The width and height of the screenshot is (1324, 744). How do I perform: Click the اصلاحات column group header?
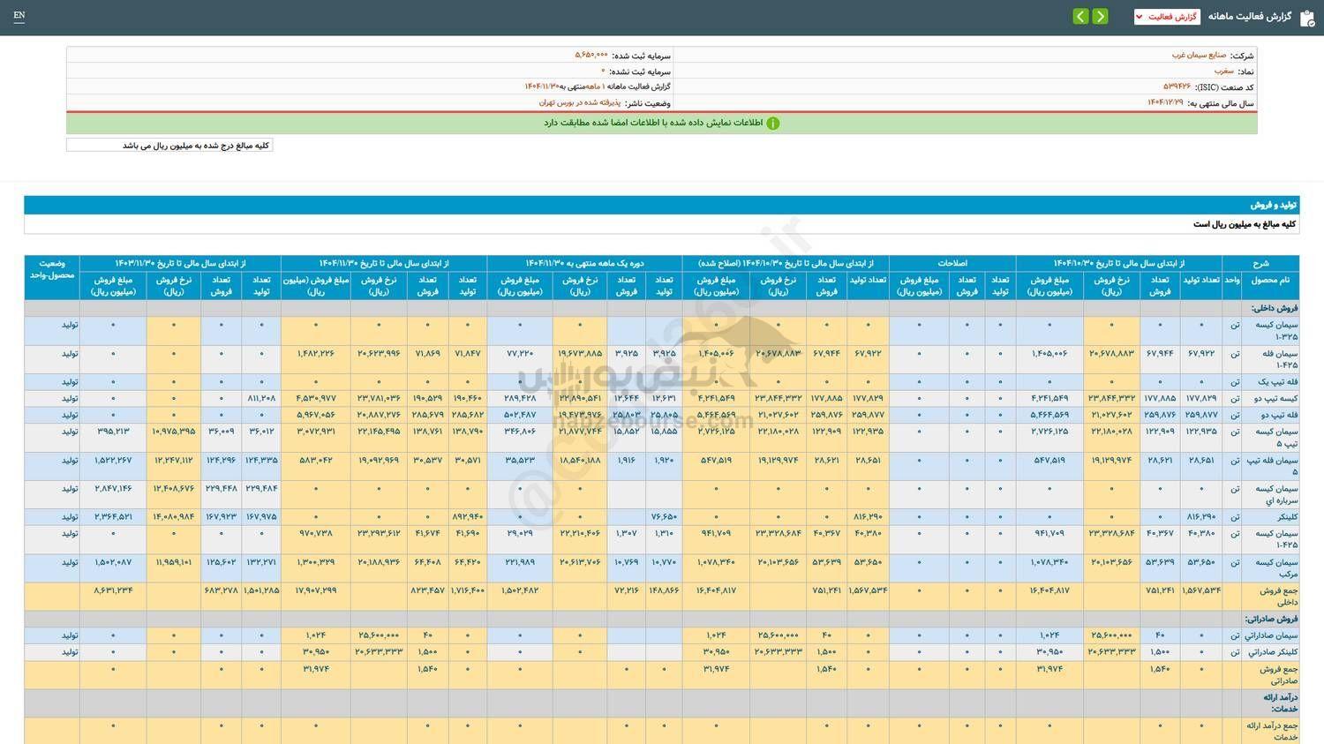point(952,263)
